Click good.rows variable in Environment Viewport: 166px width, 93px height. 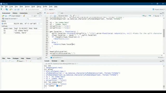tap(8, 28)
